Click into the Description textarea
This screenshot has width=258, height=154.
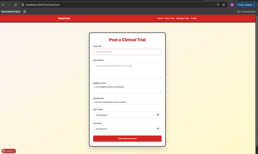(127, 70)
